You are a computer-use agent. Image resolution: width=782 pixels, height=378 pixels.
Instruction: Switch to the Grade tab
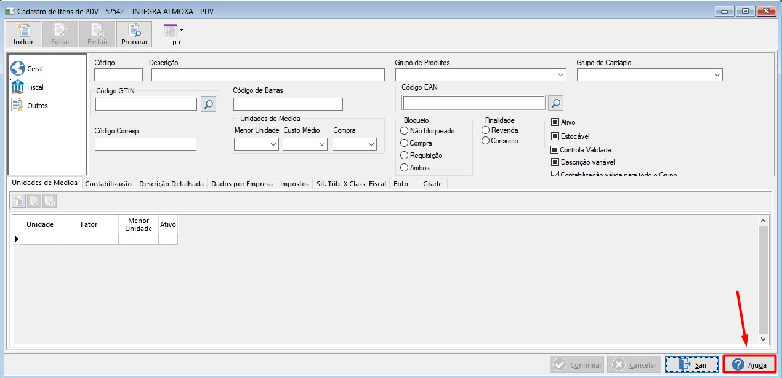coord(432,184)
